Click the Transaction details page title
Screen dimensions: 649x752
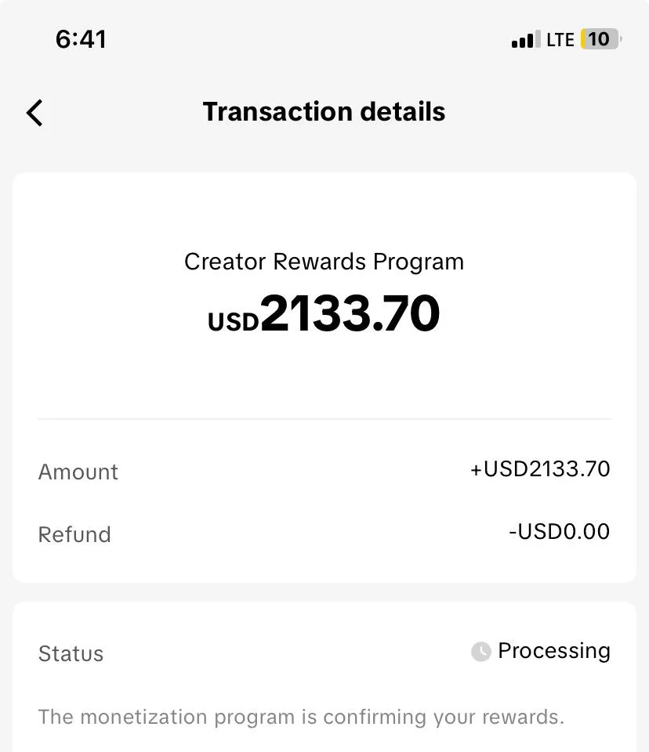point(324,112)
